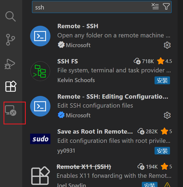
Task: Open manage gear for Remote - SSH: Editing Configuration
Action: point(167,115)
